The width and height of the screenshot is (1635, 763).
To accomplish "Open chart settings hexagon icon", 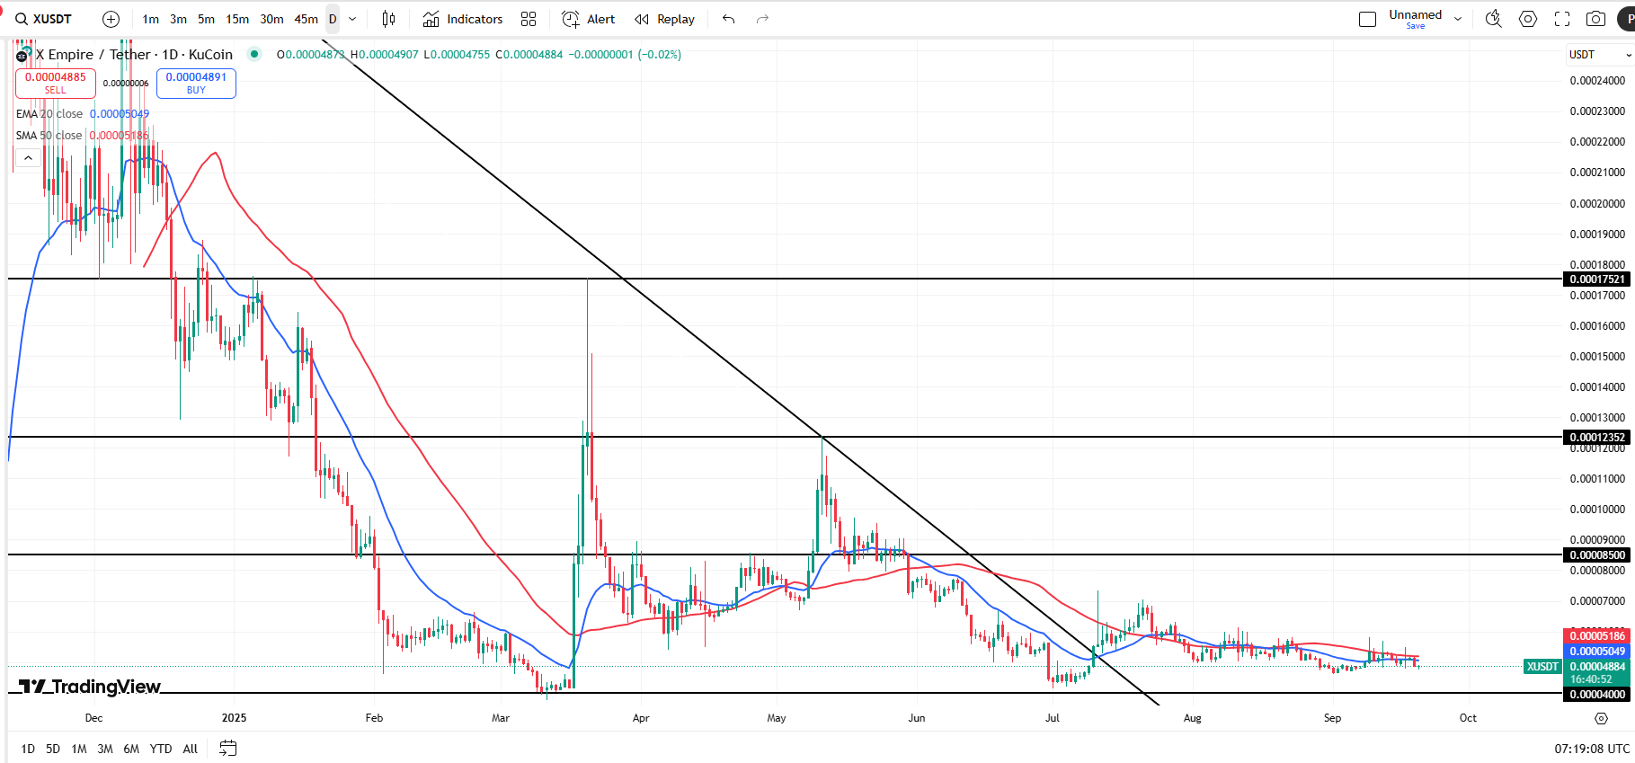I will tap(1528, 19).
